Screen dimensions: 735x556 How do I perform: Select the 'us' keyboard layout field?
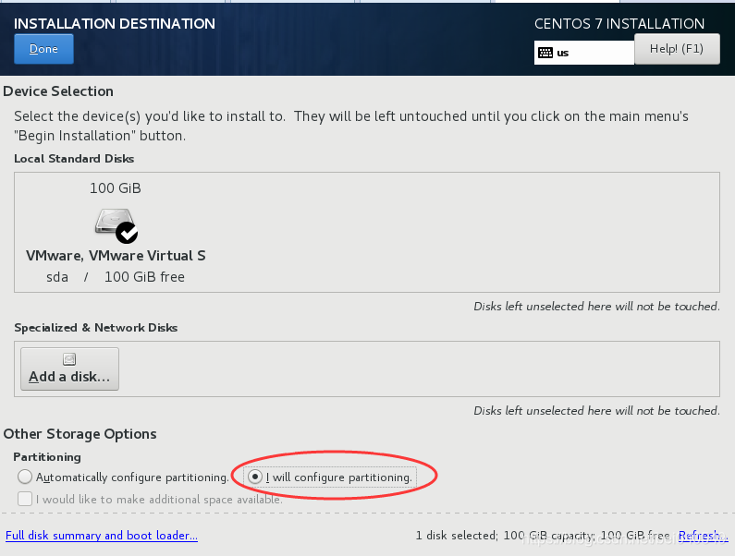(x=584, y=53)
